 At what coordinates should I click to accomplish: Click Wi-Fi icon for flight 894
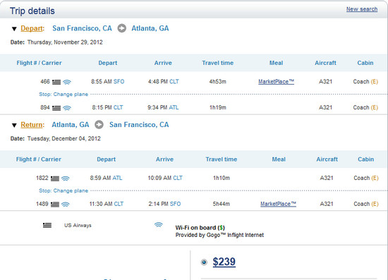coord(67,108)
